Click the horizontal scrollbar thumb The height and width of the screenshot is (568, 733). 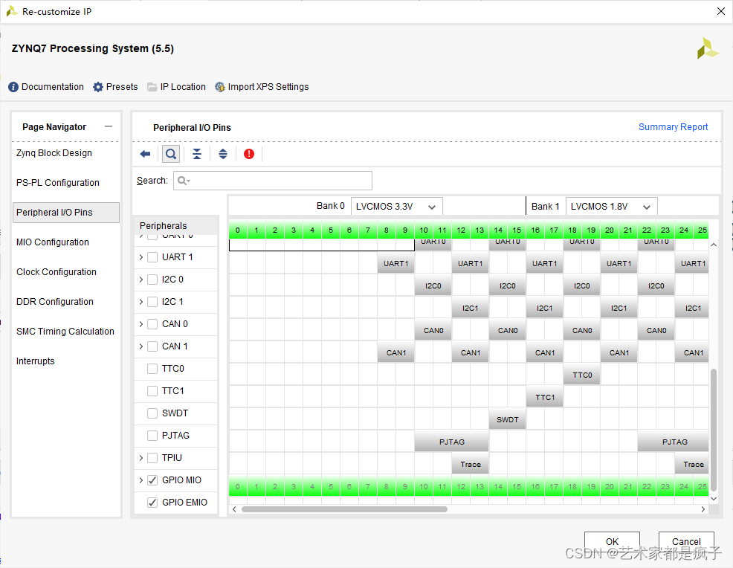coord(344,509)
